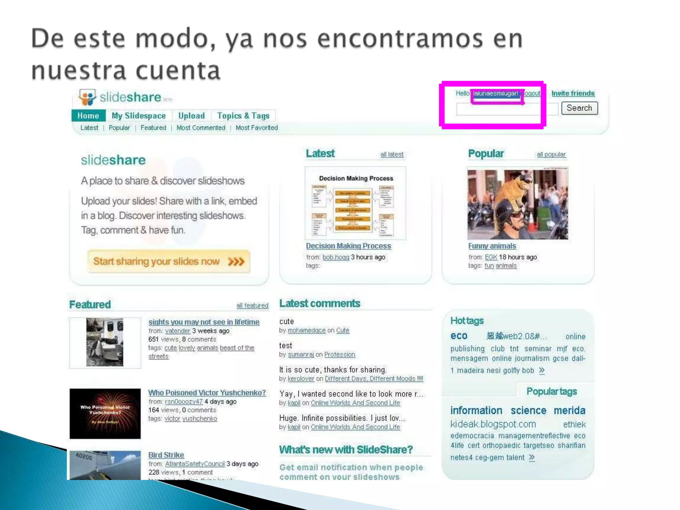
Task: Click the fun tag under Funny animals
Action: (489, 266)
